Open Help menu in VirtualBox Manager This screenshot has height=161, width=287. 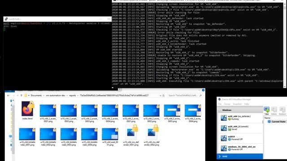(x=247, y=104)
